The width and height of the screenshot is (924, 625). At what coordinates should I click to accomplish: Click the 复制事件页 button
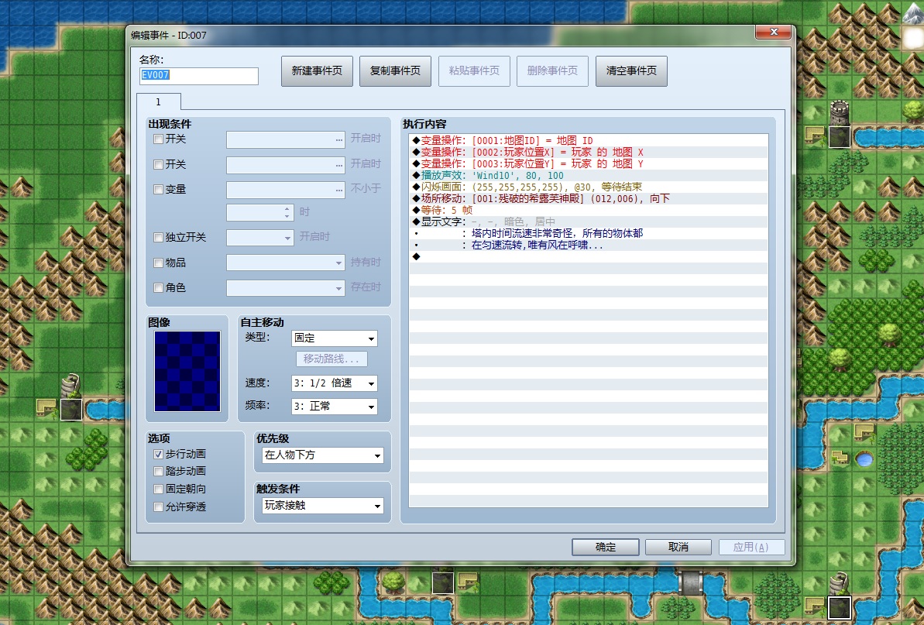pyautogui.click(x=396, y=70)
